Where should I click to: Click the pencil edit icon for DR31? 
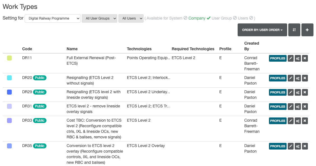291,107
